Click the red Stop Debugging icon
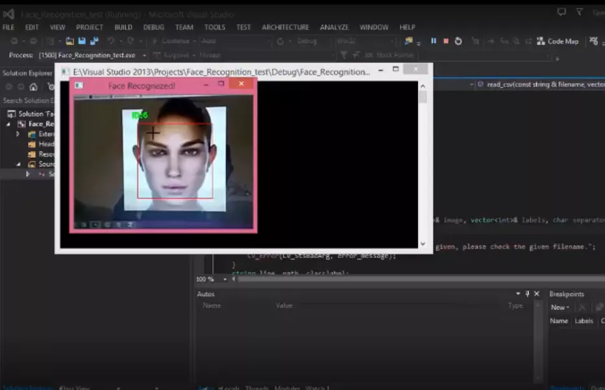 [x=446, y=41]
